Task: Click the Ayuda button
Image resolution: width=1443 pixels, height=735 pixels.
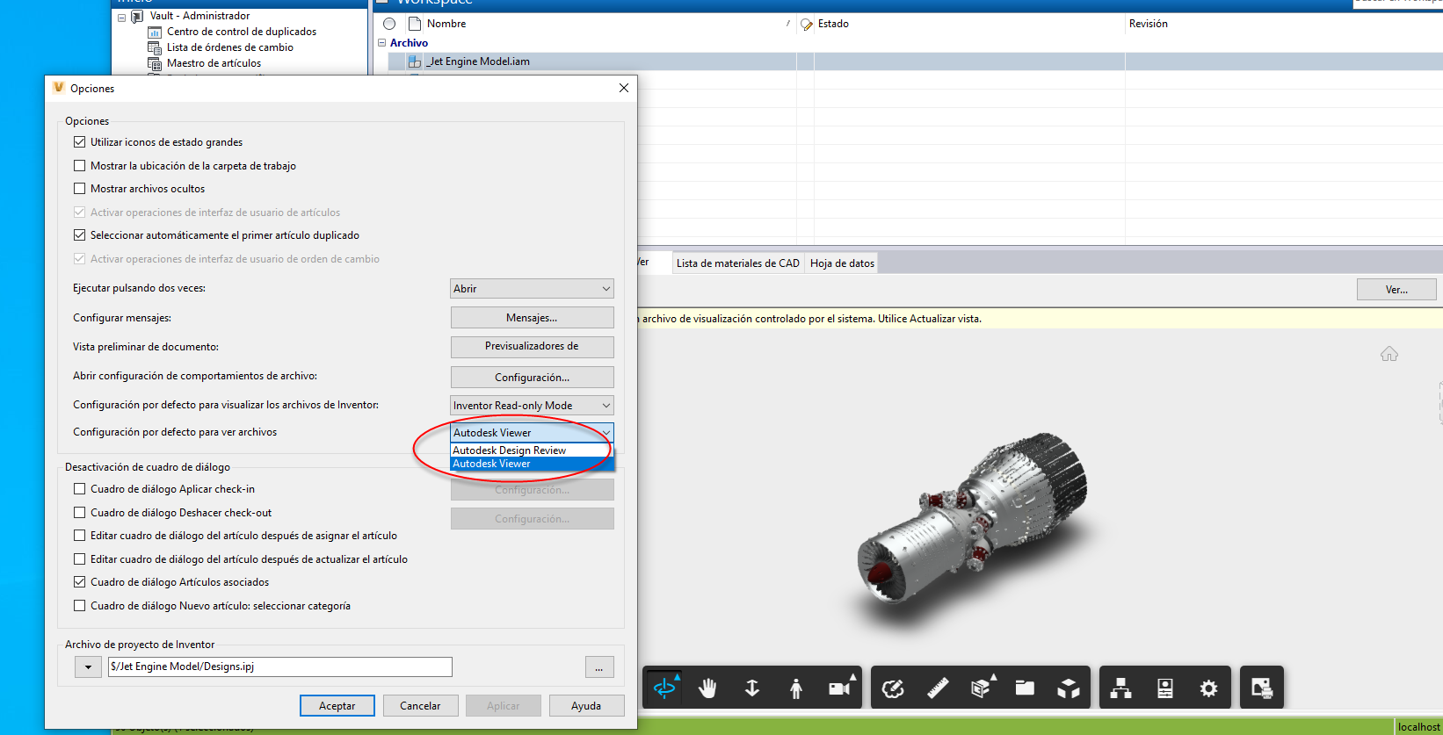Action: tap(586, 706)
